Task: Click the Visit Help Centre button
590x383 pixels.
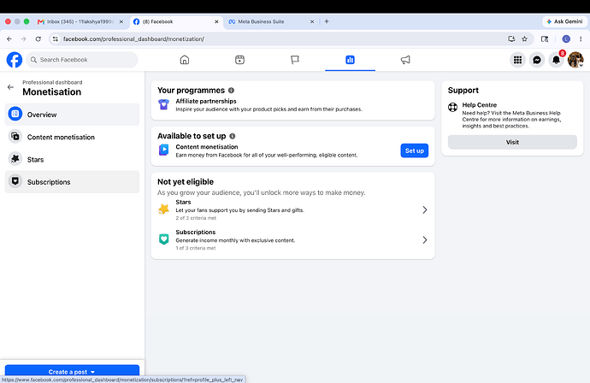Action: tap(512, 142)
